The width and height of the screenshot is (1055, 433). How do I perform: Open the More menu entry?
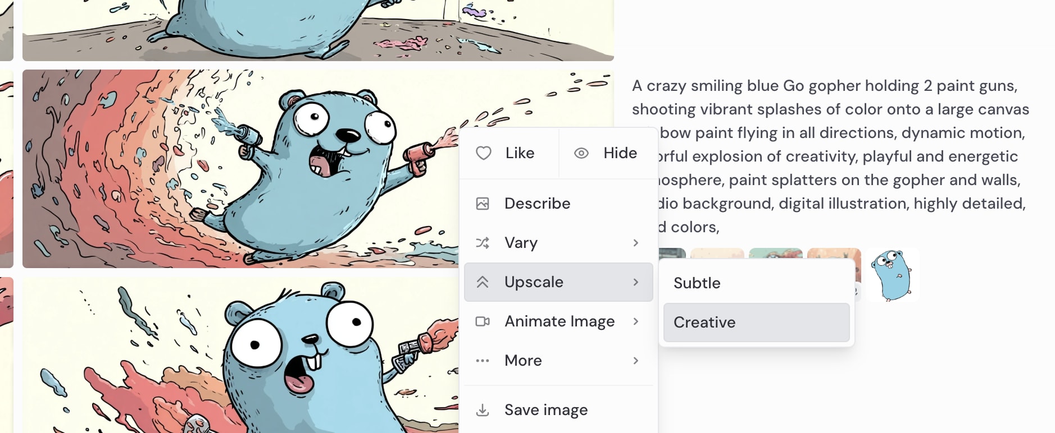tap(558, 361)
